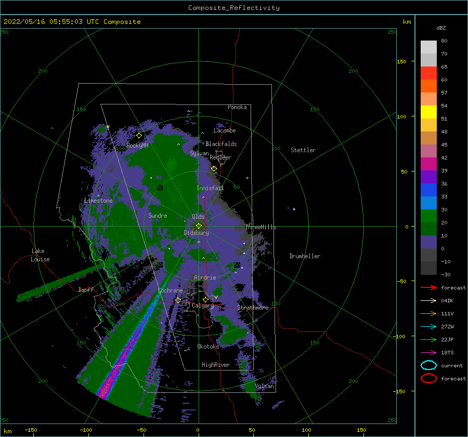468x437 pixels.
Task: Click the white asterisk marker near Limestone
Action: 98,196
